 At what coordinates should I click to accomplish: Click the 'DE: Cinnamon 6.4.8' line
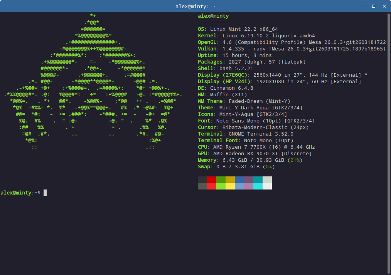(x=226, y=88)
